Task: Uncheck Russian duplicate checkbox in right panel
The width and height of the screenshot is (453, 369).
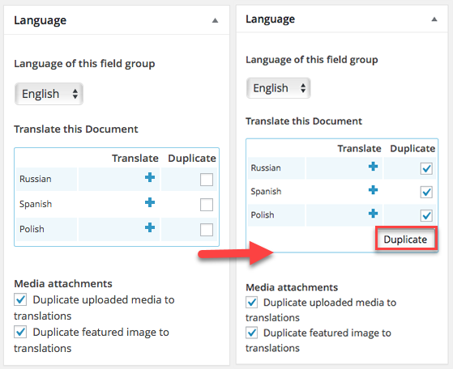Action: pyautogui.click(x=426, y=168)
